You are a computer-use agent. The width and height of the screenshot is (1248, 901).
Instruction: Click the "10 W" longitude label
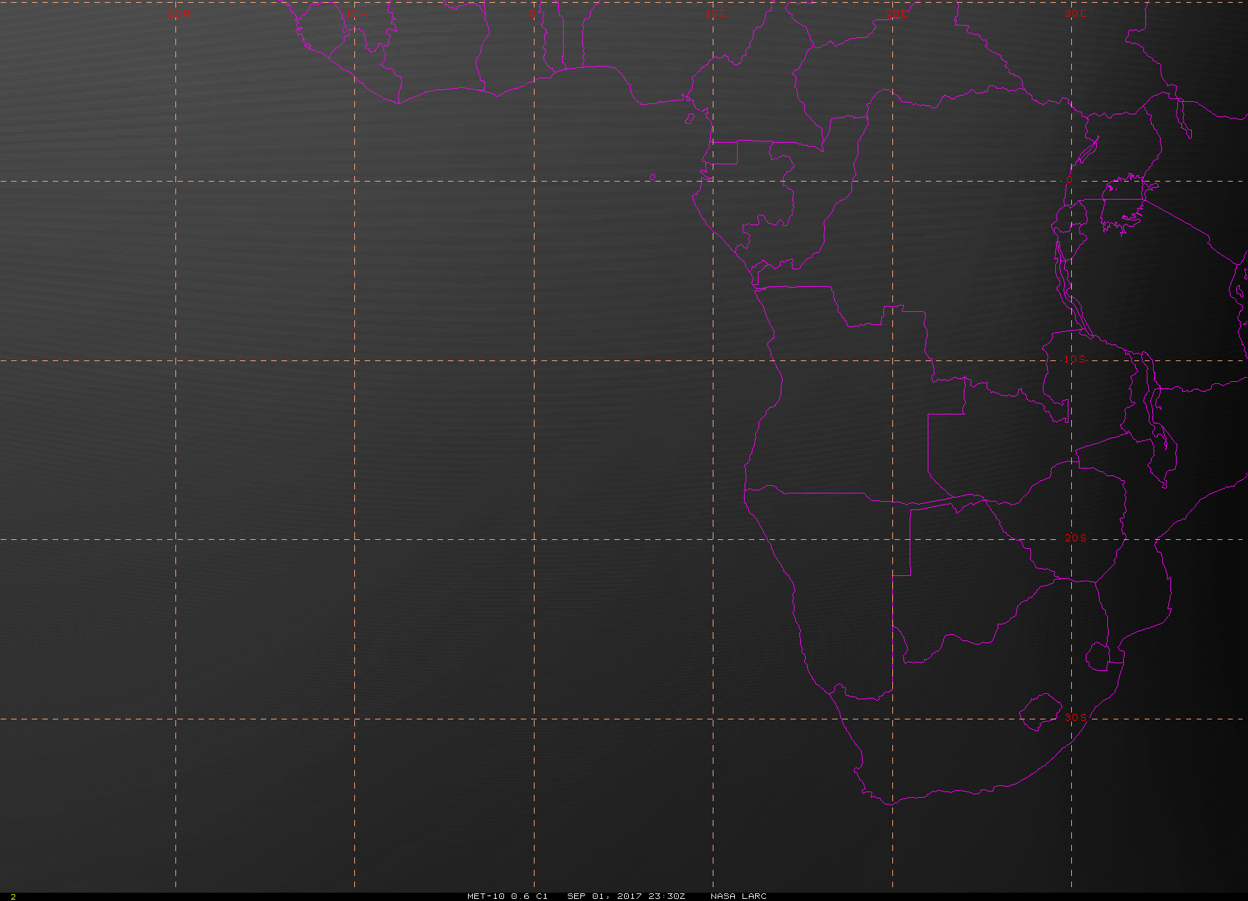(x=356, y=13)
